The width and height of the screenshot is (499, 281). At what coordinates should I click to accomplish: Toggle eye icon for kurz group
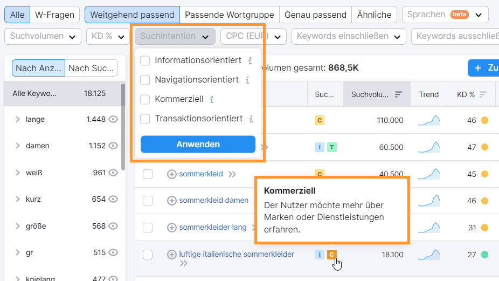[x=113, y=199]
